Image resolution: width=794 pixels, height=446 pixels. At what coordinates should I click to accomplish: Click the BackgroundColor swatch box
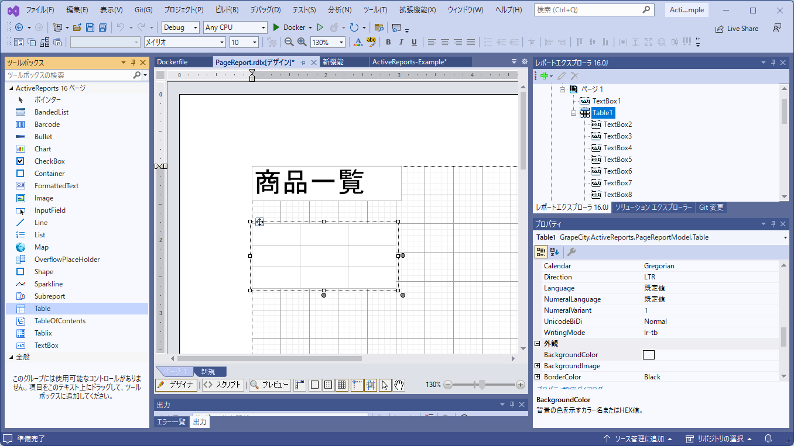pyautogui.click(x=649, y=355)
